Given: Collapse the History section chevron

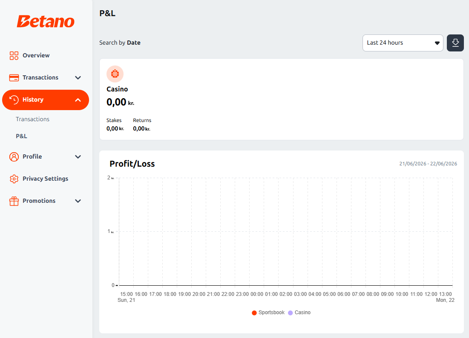Looking at the screenshot, I should [78, 100].
